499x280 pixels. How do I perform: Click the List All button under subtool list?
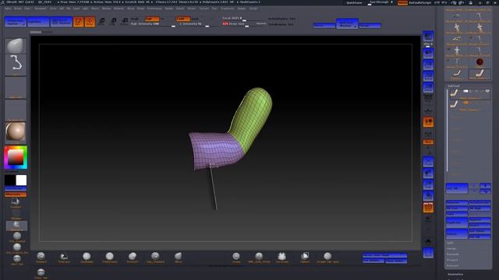point(457,188)
